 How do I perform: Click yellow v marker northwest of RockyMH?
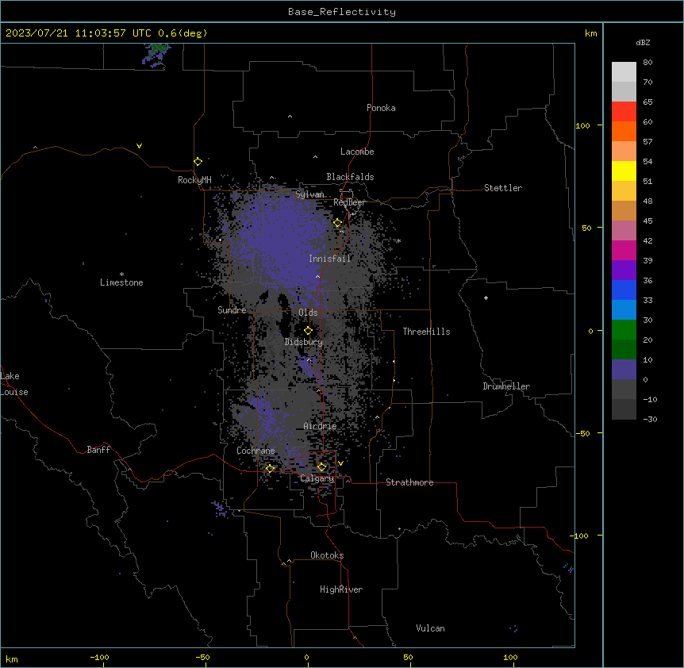(139, 146)
